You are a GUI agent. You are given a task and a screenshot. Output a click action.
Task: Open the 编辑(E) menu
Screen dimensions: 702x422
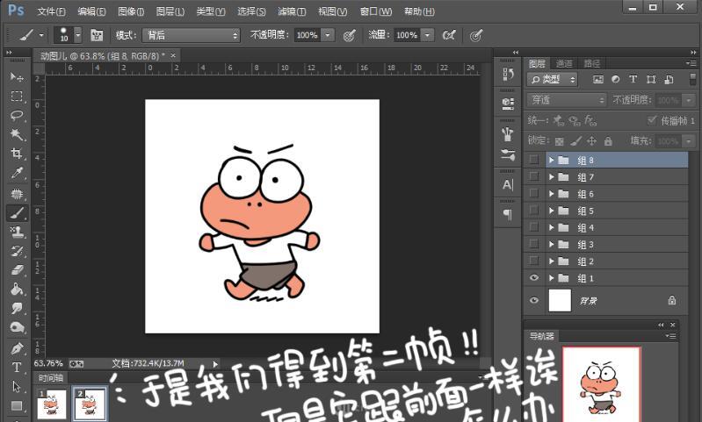point(91,11)
